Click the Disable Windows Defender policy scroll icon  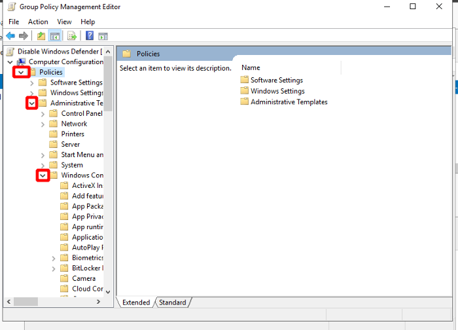[x=10, y=52]
